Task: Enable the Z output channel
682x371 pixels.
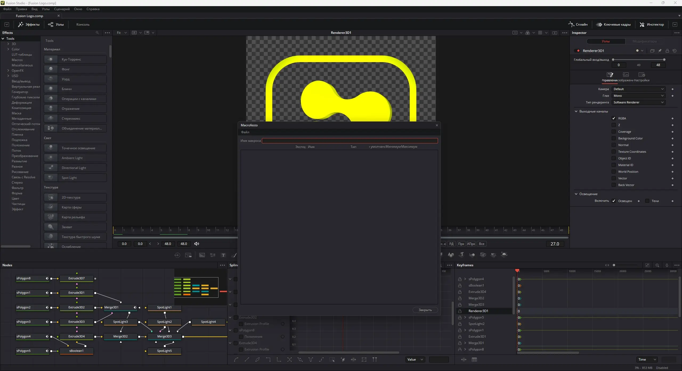Action: click(x=614, y=125)
